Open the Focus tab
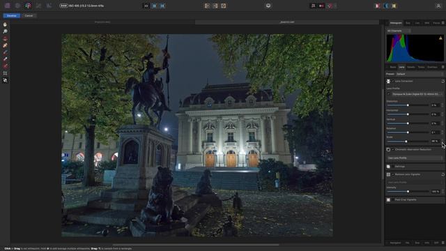This screenshot has width=446, height=251. pos(436,23)
